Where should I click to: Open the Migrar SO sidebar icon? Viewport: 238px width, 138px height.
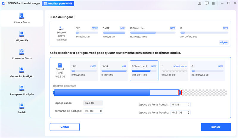pos(22,34)
